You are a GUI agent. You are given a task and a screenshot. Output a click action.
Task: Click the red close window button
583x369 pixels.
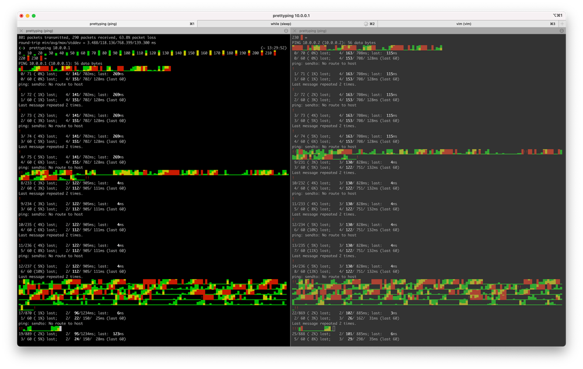pos(21,16)
